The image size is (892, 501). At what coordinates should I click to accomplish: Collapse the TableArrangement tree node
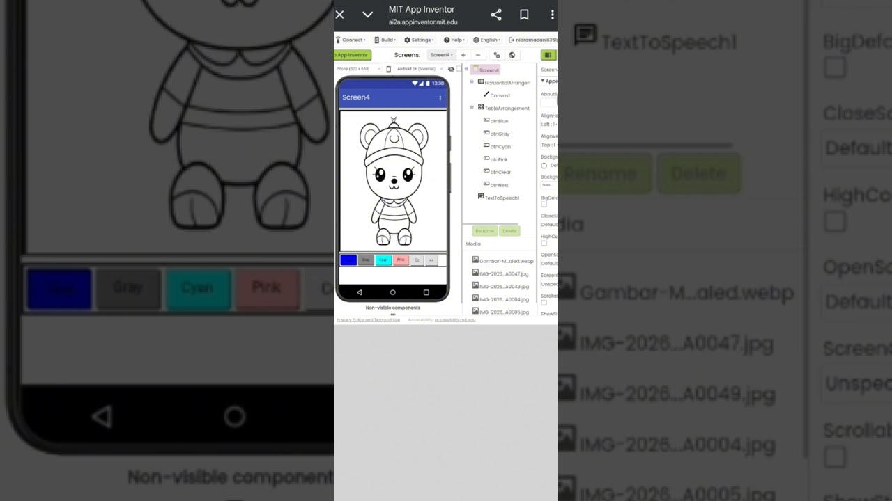472,107
